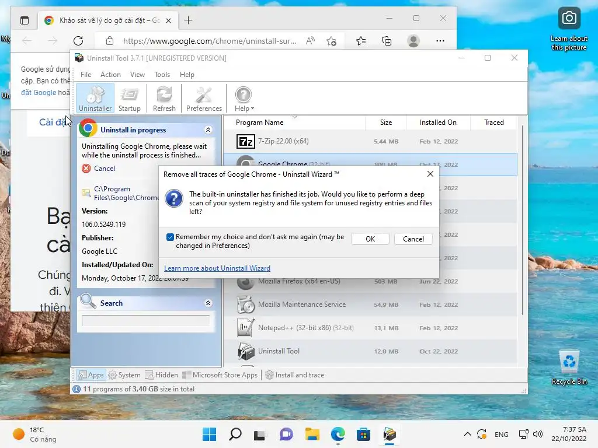Close the Uninstall Wizard dialog
Image resolution: width=598 pixels, height=448 pixels.
[430, 174]
